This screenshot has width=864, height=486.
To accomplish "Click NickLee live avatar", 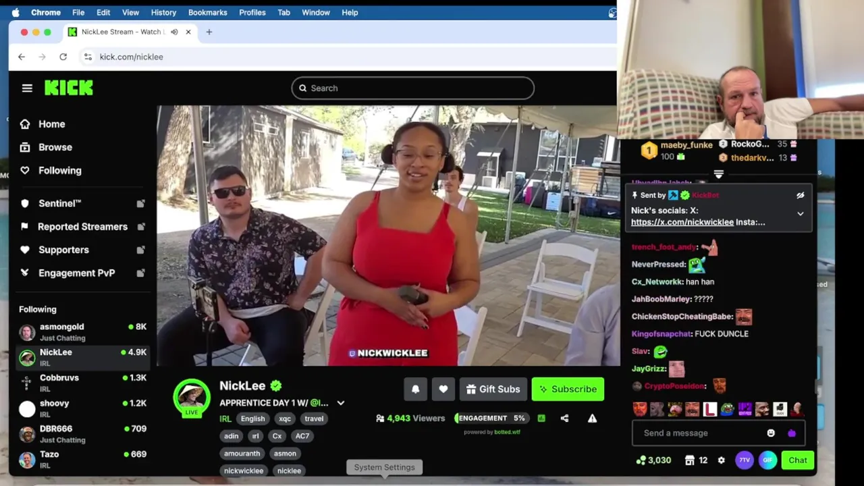I will pos(192,398).
